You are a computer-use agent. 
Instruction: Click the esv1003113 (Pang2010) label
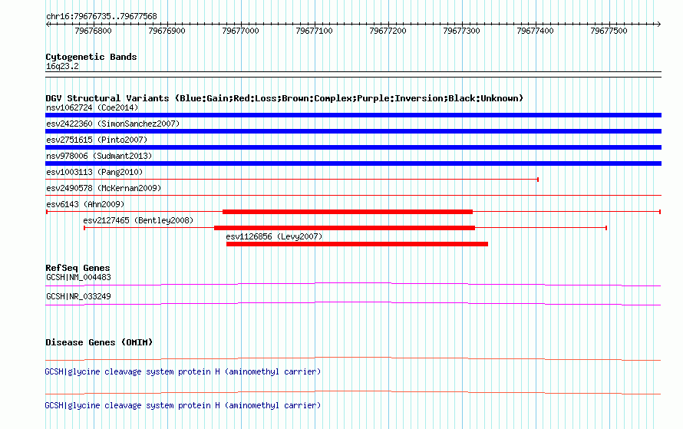tap(94, 172)
